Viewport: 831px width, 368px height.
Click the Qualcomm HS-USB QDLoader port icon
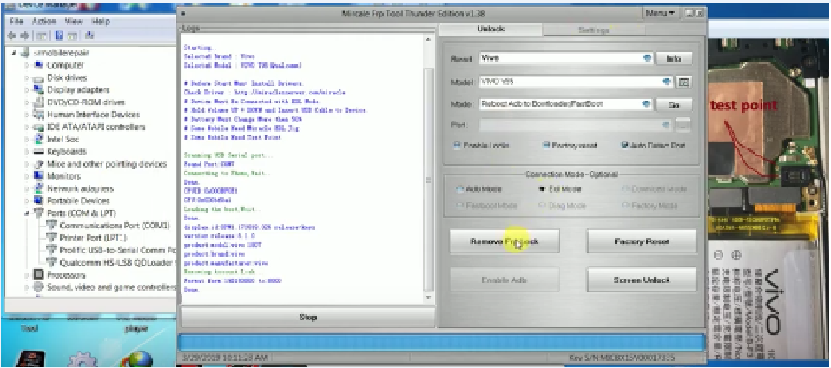click(x=51, y=262)
